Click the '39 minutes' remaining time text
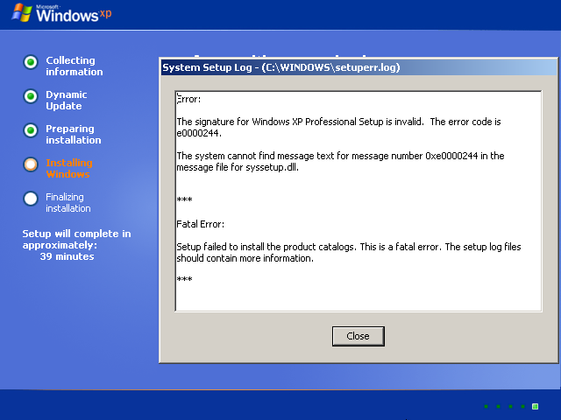 (x=67, y=256)
